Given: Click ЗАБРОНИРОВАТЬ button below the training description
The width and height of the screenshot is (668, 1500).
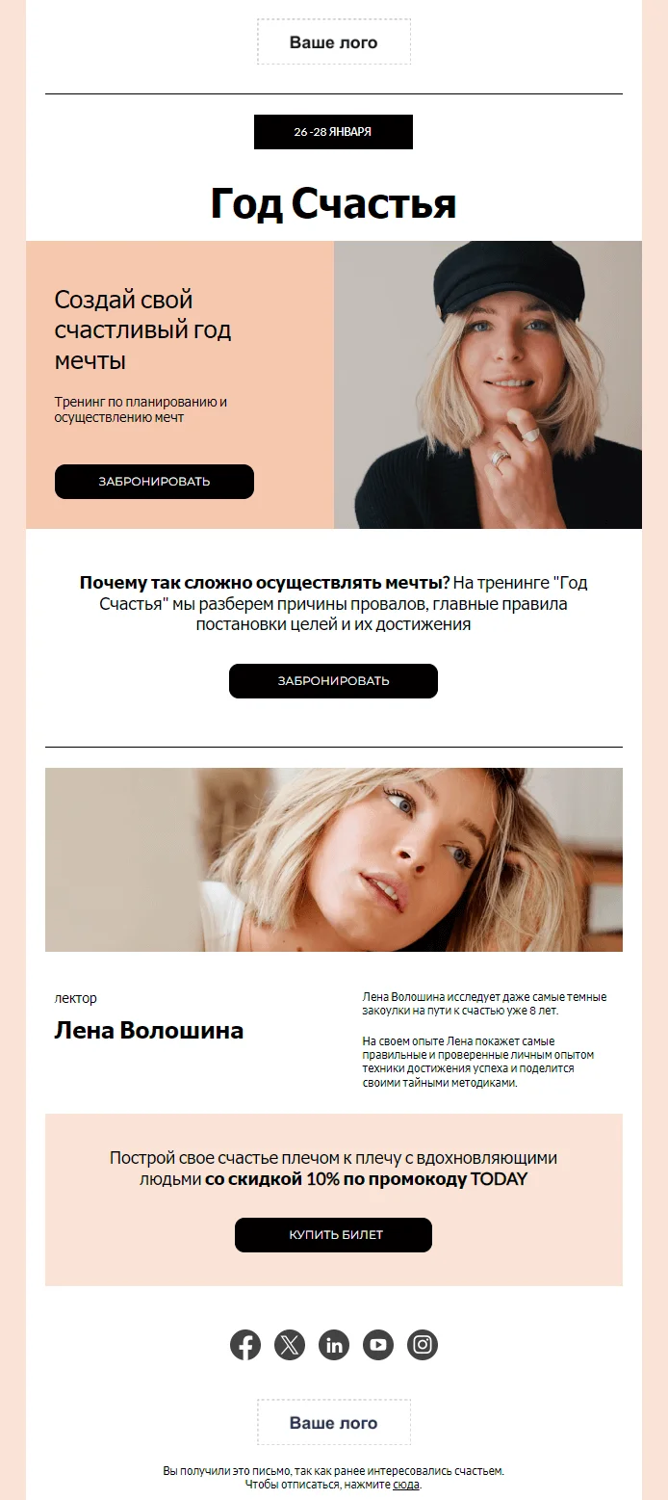Looking at the screenshot, I should [x=333, y=681].
